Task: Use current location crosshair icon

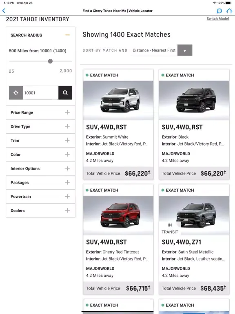Action: [x=16, y=93]
